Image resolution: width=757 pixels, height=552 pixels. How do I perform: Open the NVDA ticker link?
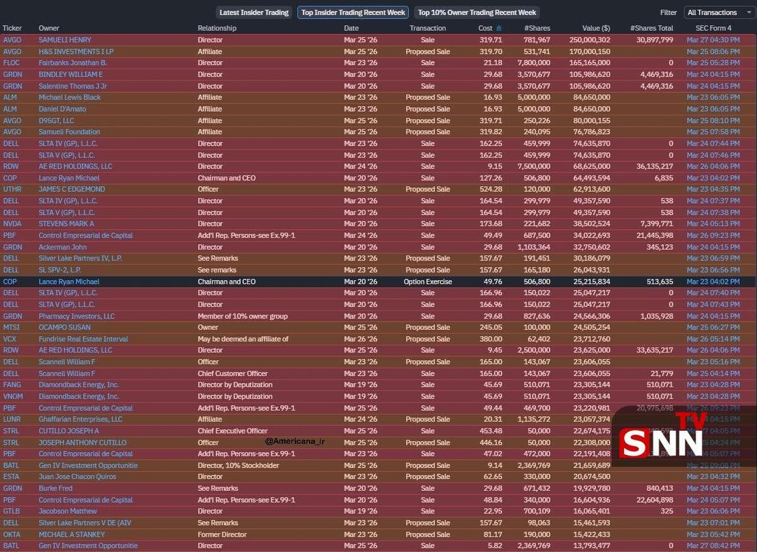tap(12, 224)
